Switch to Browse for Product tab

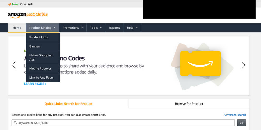coord(189,104)
